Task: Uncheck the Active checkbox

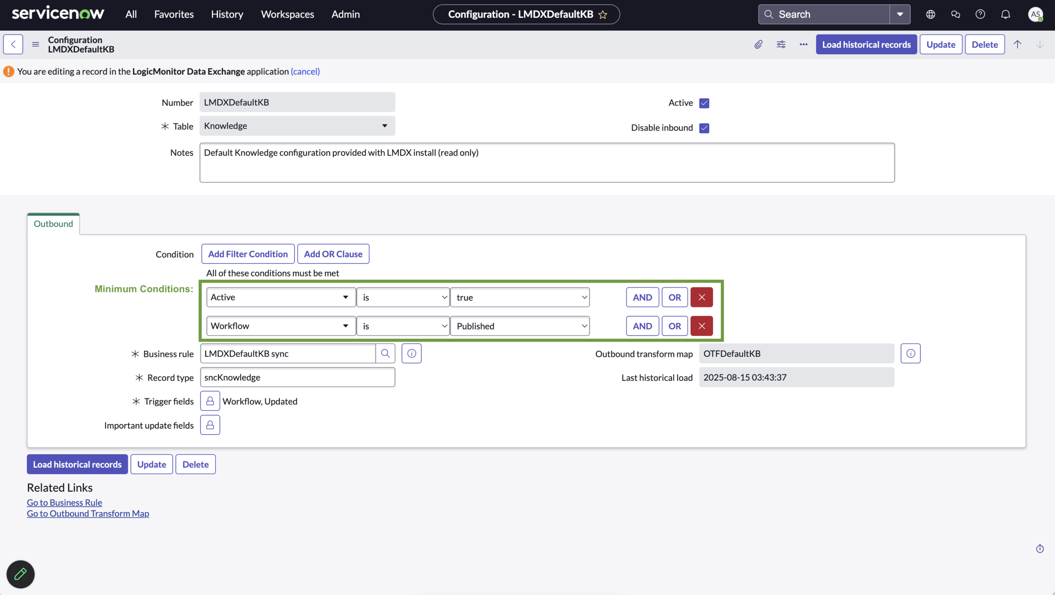Action: point(704,103)
